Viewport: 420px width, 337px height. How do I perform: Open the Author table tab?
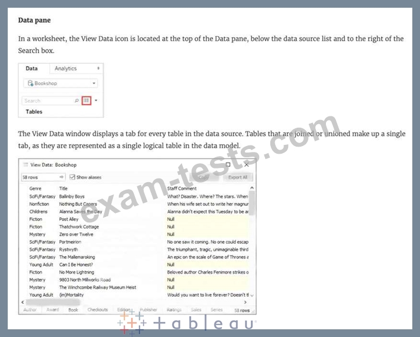pyautogui.click(x=30, y=310)
